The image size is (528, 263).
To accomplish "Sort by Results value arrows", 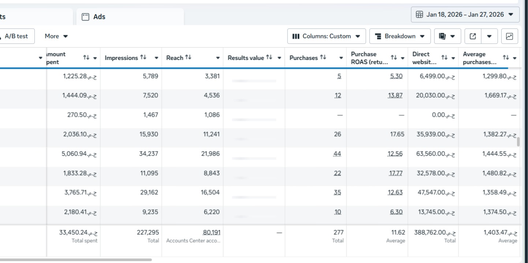I will [269, 57].
